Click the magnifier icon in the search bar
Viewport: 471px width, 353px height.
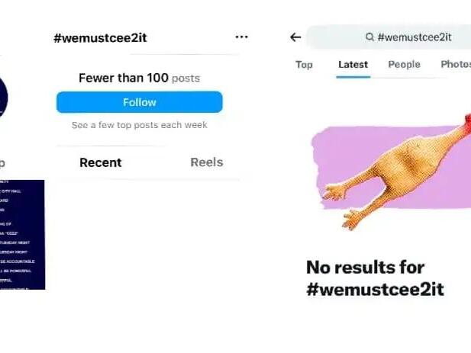coord(369,37)
